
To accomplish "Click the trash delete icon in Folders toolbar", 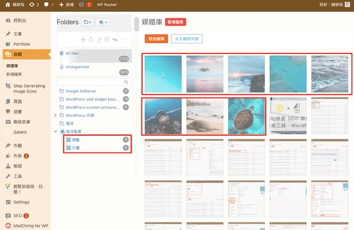I will click(107, 40).
